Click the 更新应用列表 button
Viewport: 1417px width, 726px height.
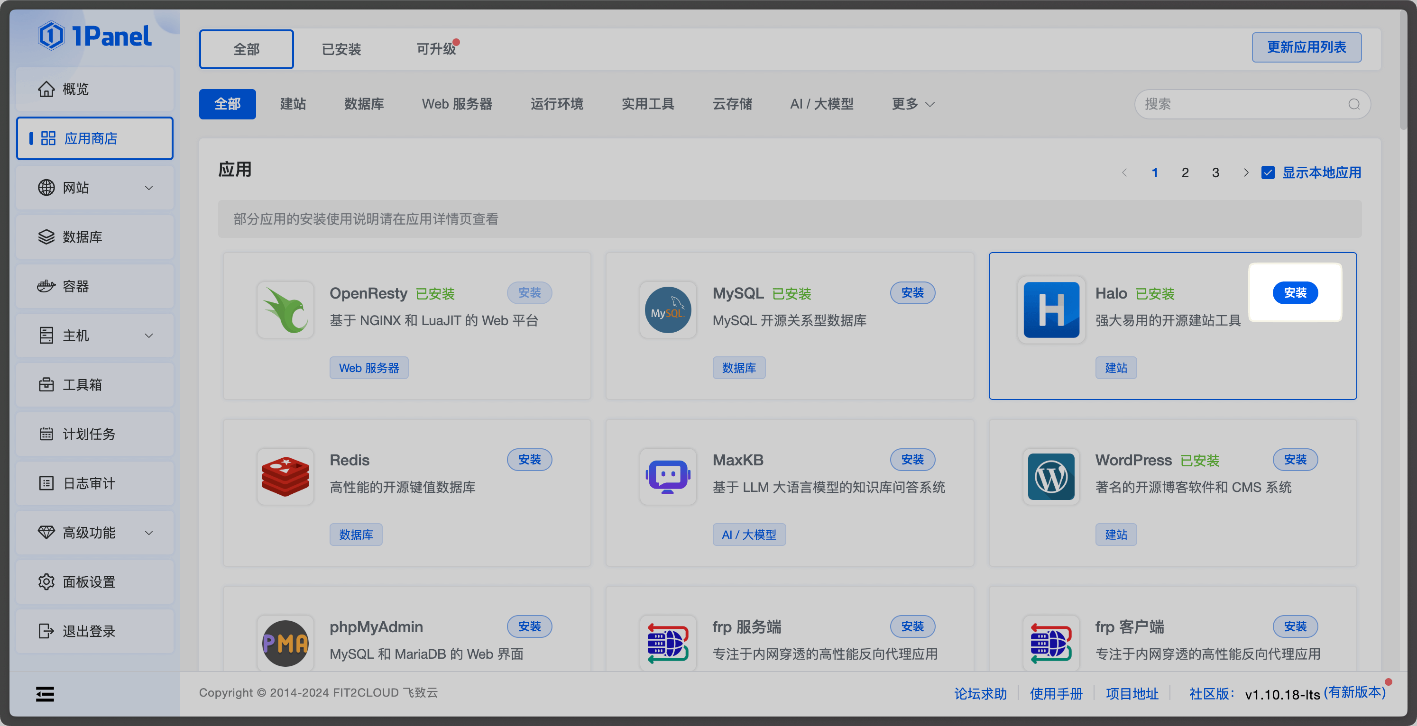1306,48
